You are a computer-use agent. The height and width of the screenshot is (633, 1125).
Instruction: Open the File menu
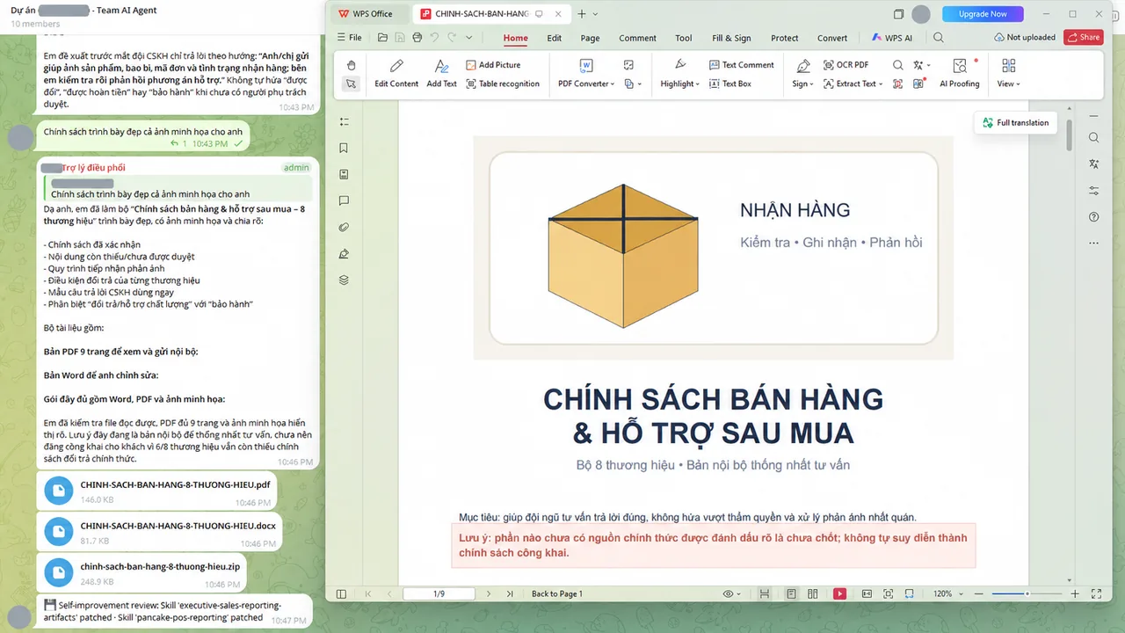(350, 38)
